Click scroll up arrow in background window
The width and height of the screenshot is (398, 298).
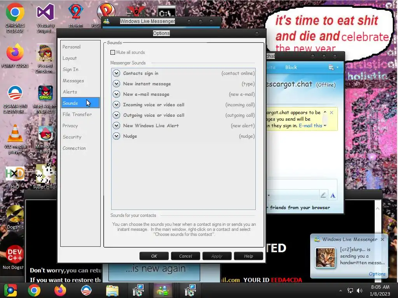378,208
